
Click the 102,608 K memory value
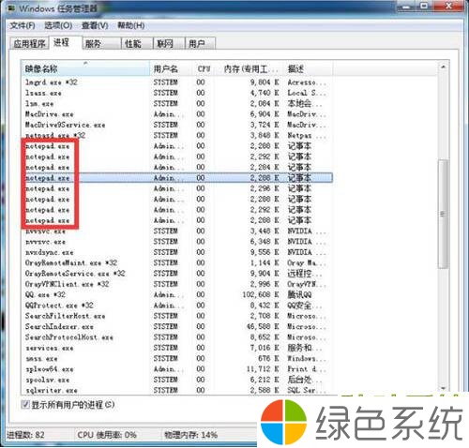261,294
